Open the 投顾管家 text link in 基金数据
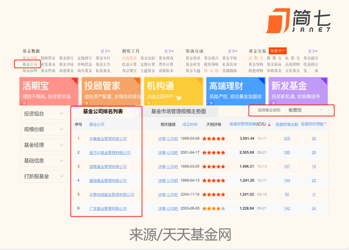349x250 pixels. pos(48,58)
